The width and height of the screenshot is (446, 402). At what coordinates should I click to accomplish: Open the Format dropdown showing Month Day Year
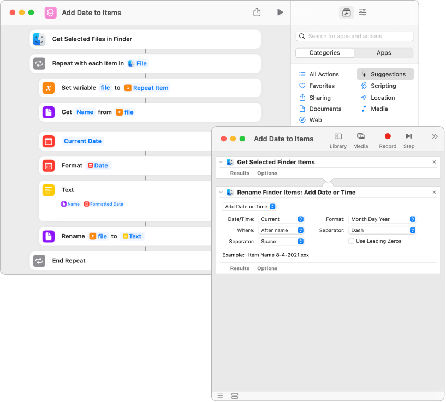point(382,219)
